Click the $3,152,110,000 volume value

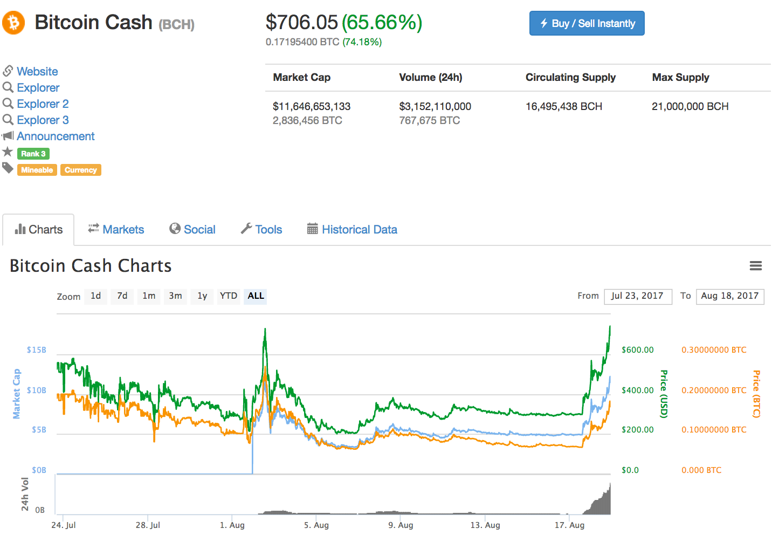click(435, 106)
